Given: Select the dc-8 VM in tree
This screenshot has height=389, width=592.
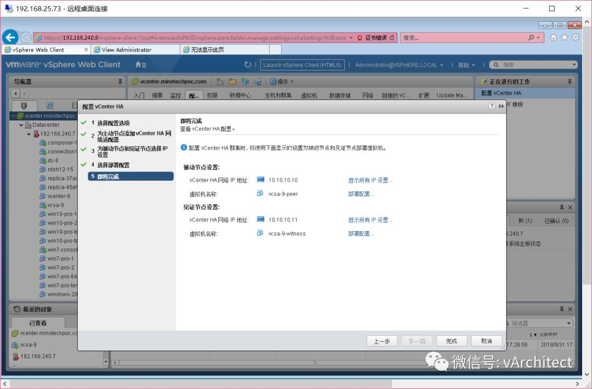Looking at the screenshot, I should (x=53, y=161).
